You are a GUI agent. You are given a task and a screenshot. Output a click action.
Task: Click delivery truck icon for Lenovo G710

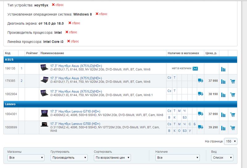[200, 114]
